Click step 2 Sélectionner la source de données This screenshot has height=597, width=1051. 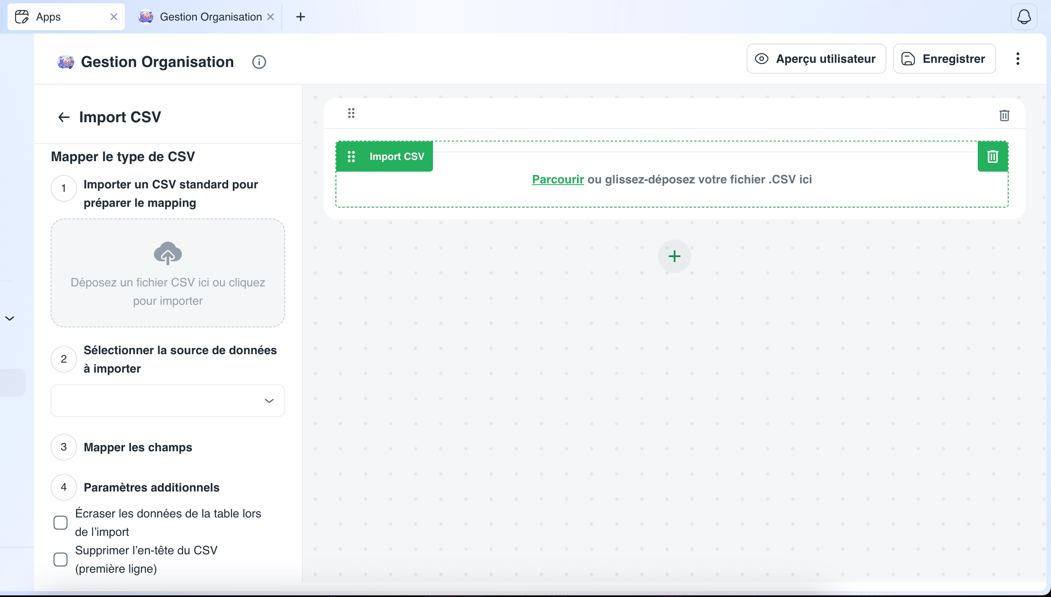(x=180, y=359)
